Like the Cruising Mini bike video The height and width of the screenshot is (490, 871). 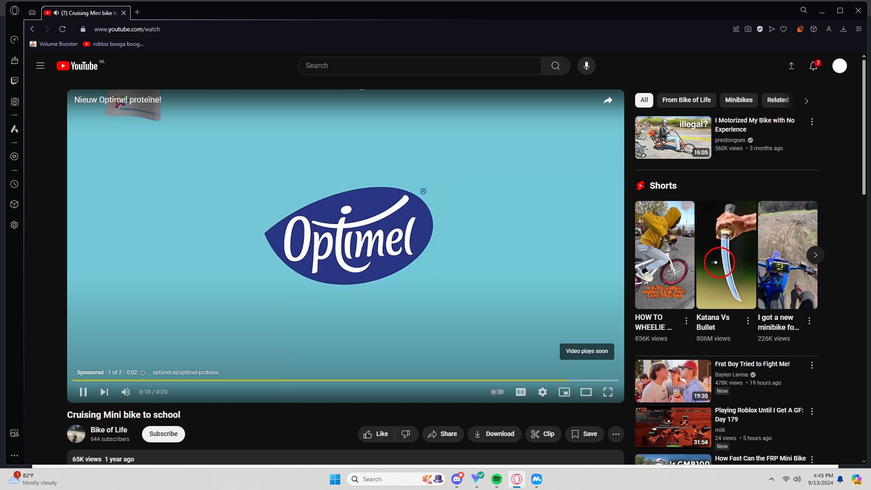pyautogui.click(x=376, y=434)
